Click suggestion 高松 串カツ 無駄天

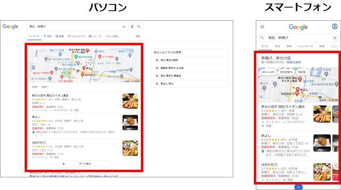[x=171, y=76]
